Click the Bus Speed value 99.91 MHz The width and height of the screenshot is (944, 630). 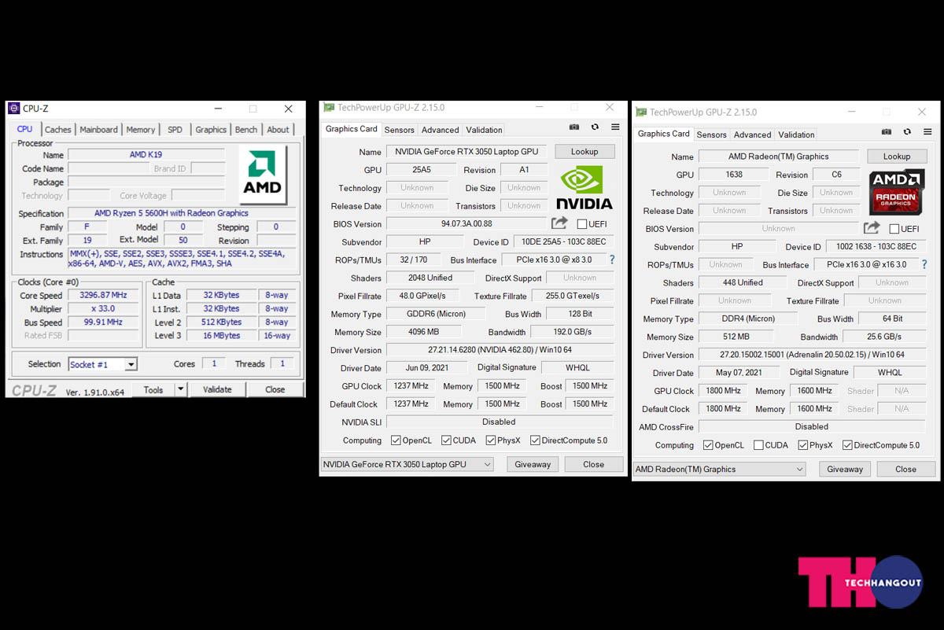point(104,322)
